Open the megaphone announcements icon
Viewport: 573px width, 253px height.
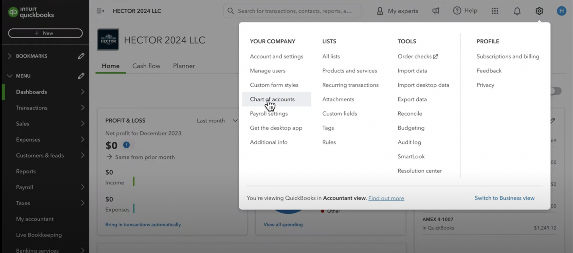coord(436,11)
